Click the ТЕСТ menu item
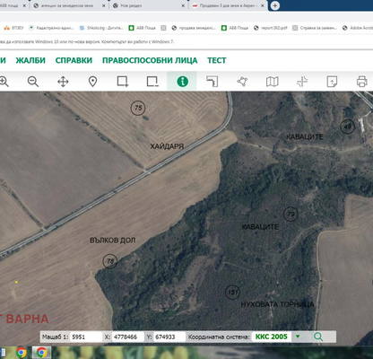373x359 pixels. (x=217, y=60)
